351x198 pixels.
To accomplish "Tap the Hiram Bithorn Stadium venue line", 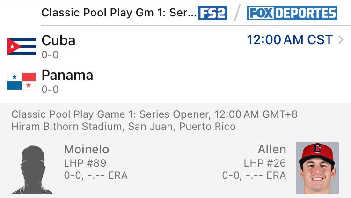I will [x=124, y=127].
